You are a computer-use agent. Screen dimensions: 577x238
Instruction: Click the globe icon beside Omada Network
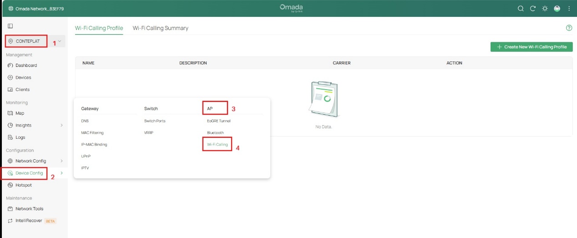[10, 9]
